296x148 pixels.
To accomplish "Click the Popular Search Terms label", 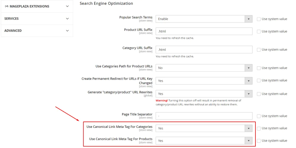I will pos(136,17).
